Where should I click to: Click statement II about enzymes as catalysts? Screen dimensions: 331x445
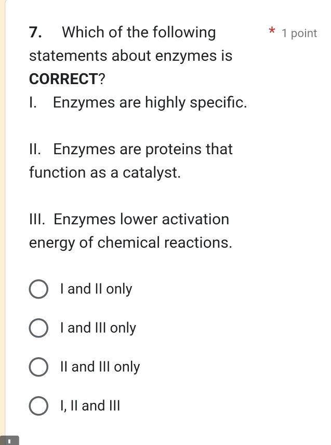[x=130, y=160]
